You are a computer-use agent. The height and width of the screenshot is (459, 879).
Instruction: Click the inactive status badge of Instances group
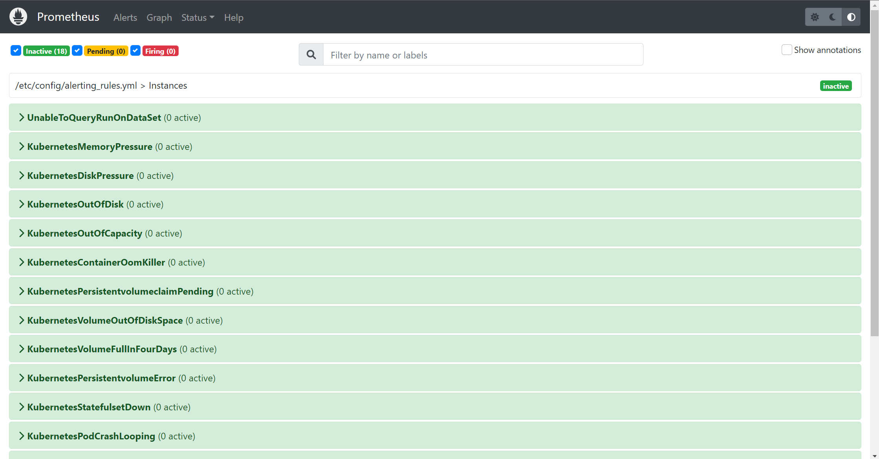pyautogui.click(x=835, y=86)
